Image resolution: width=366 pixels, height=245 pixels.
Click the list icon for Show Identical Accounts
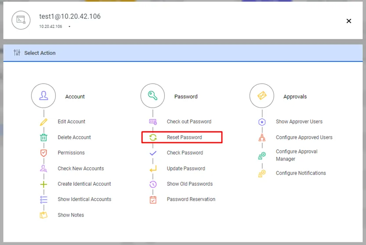tap(43, 199)
